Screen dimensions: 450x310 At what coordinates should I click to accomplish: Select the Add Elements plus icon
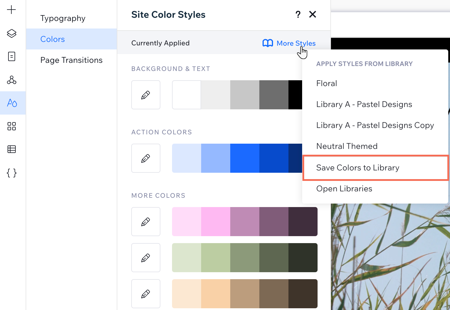11,9
